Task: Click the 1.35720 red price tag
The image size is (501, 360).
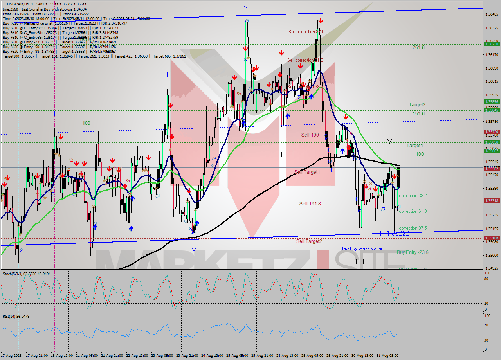Action: [x=491, y=132]
